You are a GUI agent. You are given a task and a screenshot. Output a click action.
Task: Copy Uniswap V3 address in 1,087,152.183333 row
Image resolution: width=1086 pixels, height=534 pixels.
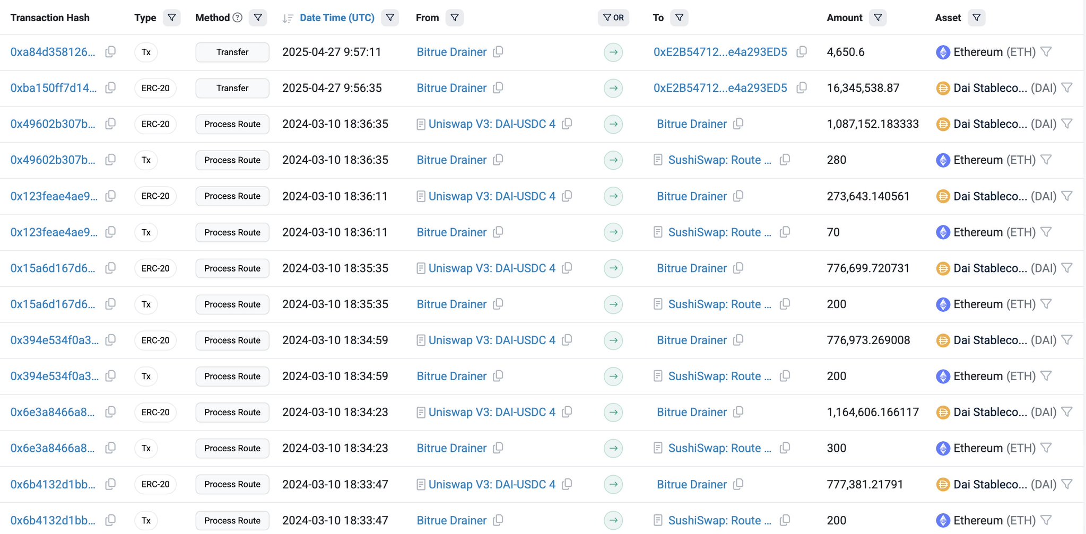pyautogui.click(x=567, y=124)
